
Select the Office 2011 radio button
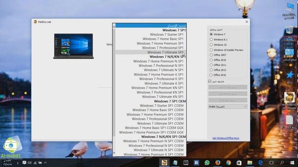click(x=211, y=65)
